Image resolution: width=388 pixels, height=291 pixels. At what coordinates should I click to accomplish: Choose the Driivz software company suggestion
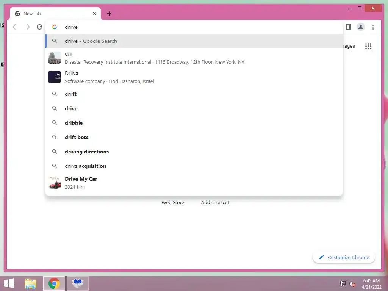(x=194, y=77)
